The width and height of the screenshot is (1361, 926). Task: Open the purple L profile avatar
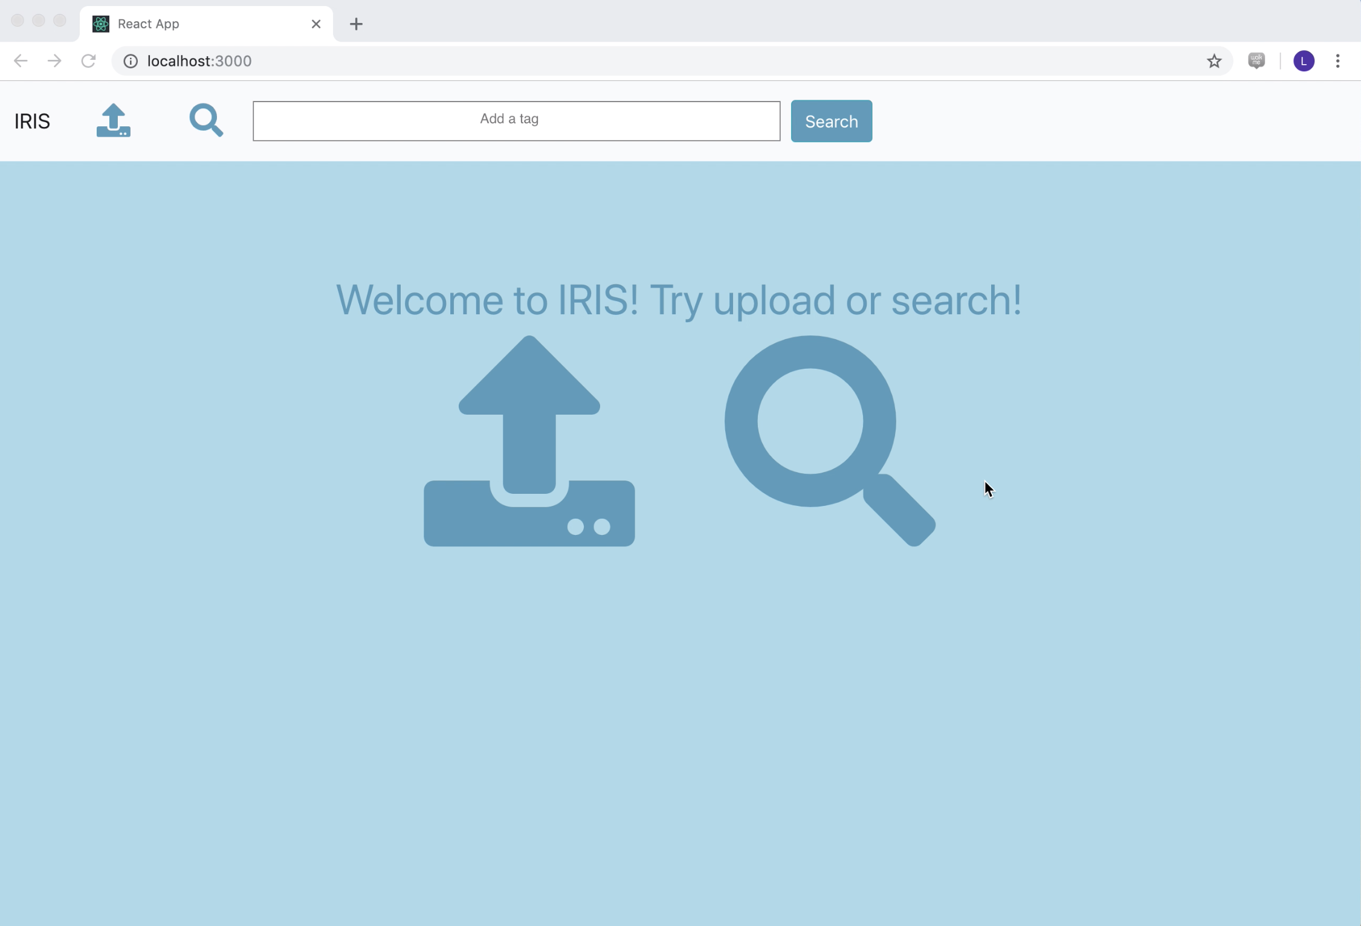pos(1304,61)
